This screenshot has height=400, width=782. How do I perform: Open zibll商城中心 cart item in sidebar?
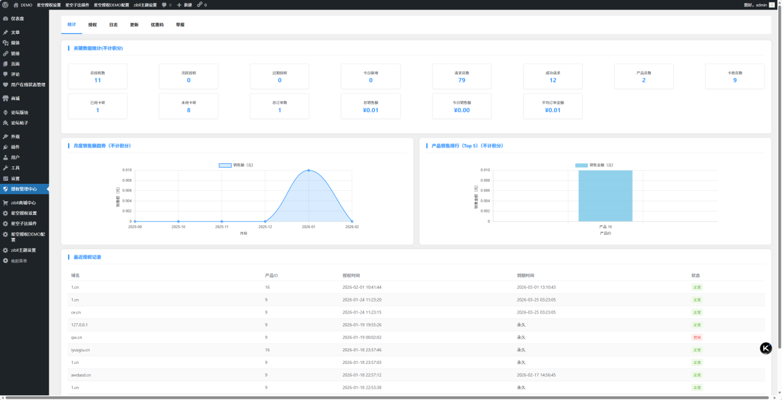tap(23, 202)
